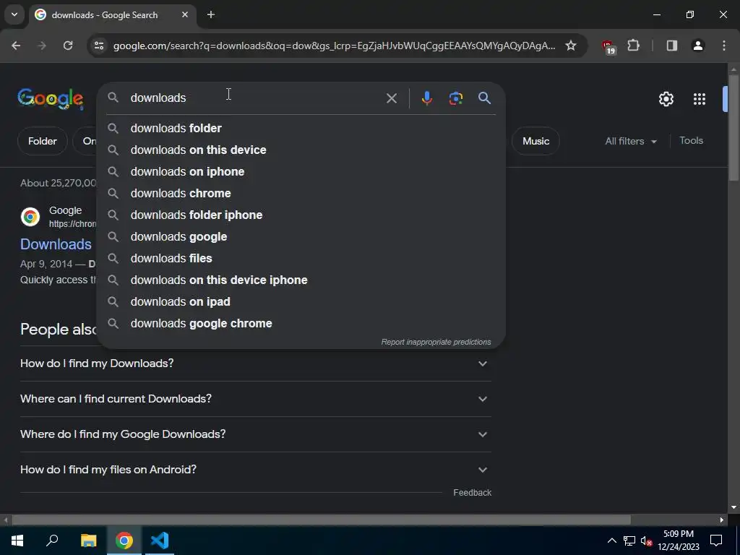The height and width of the screenshot is (555, 740).
Task: Choose suggestion 'downloads on this device'
Action: tap(301, 150)
